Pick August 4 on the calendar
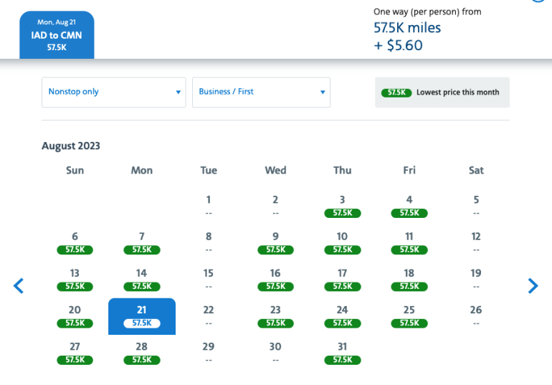552x385 pixels. (x=409, y=206)
